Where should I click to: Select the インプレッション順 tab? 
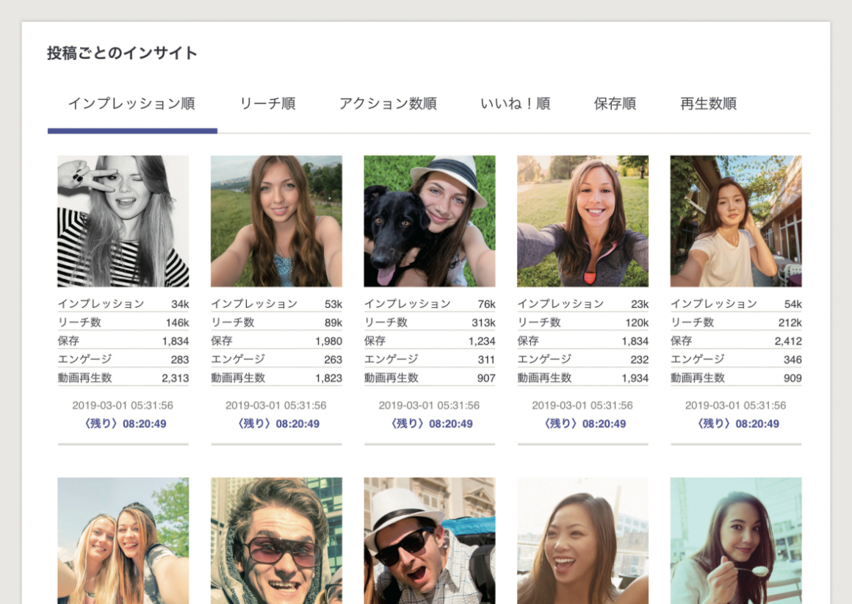(131, 104)
